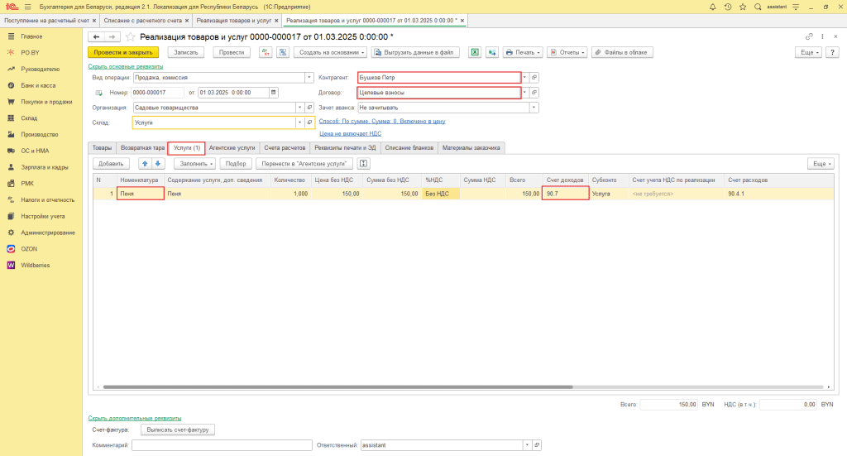
Task: Open help question mark button
Action: [832, 52]
